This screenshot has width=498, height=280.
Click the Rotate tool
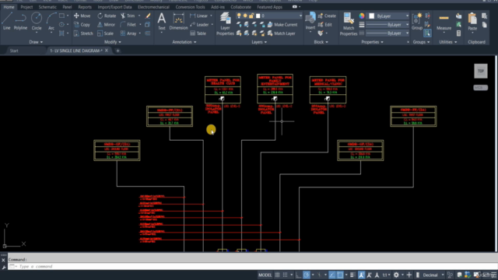click(107, 16)
